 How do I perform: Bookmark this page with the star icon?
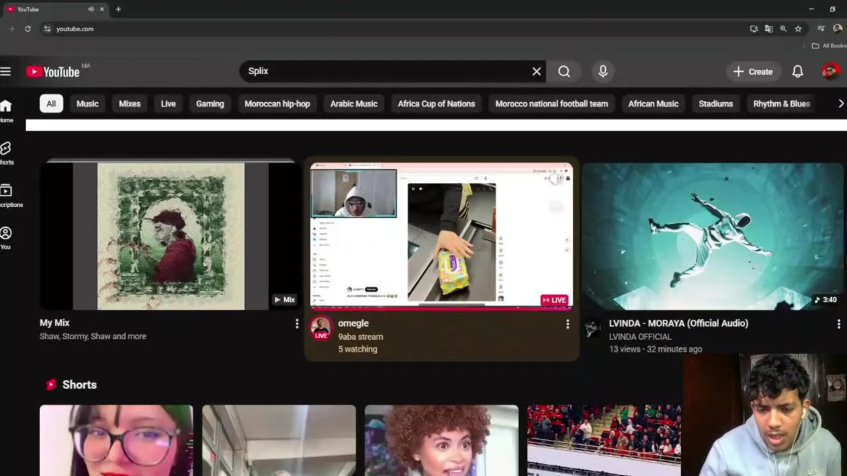click(798, 29)
